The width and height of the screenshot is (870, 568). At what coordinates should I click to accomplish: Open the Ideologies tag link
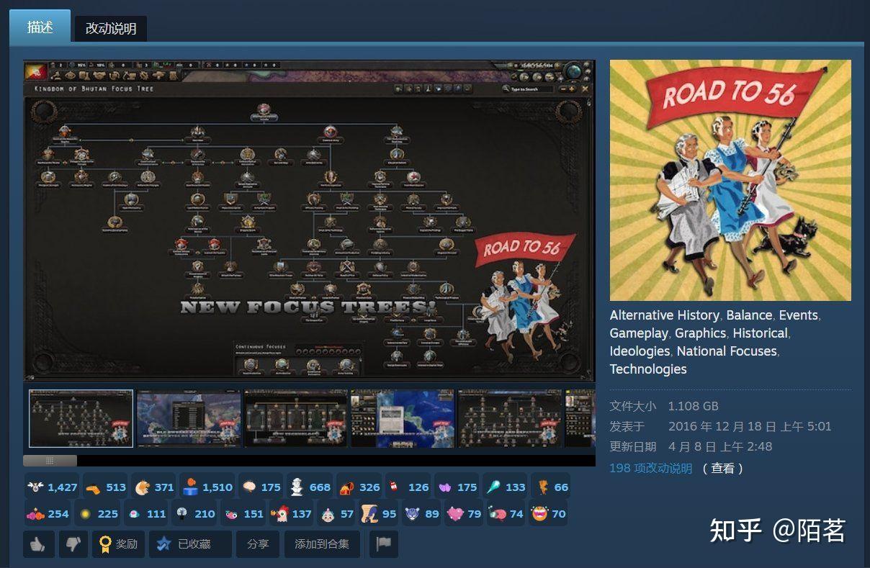pyautogui.click(x=640, y=351)
